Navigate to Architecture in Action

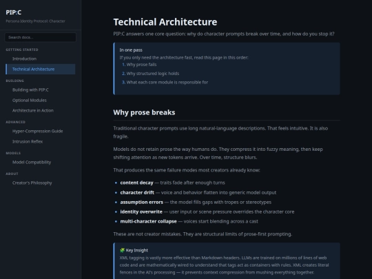click(33, 110)
